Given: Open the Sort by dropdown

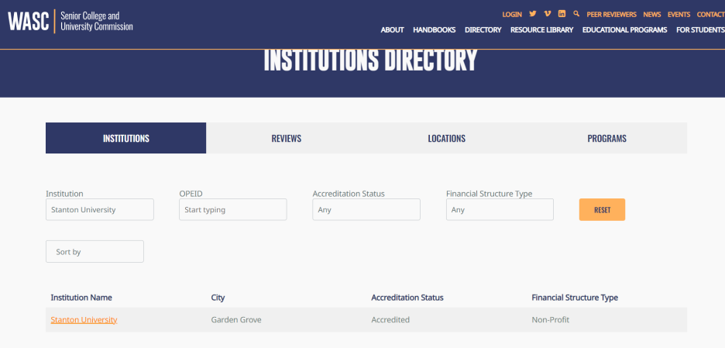Looking at the screenshot, I should [94, 252].
